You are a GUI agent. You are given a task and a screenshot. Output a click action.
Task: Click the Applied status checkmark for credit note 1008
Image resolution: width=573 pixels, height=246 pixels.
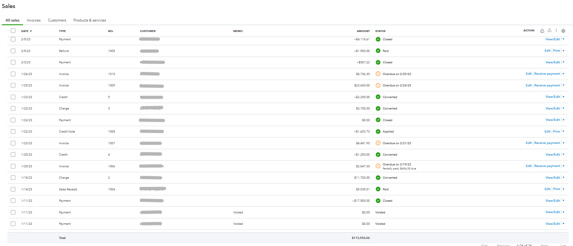378,132
